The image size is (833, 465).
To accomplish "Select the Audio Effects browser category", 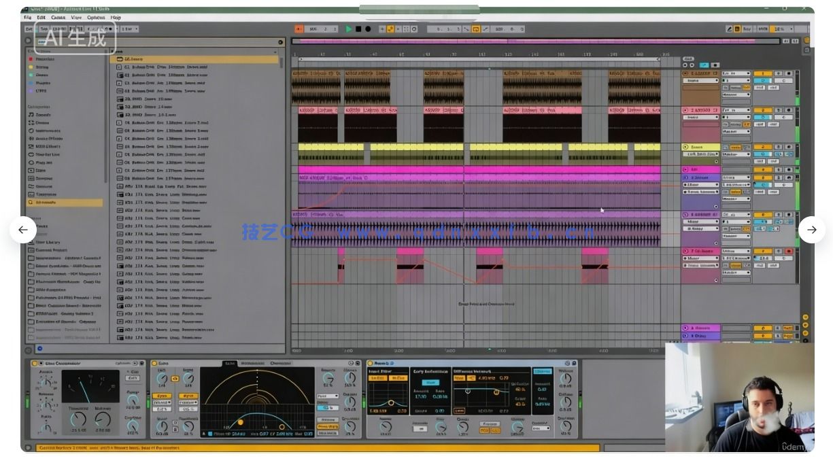I will 48,139.
